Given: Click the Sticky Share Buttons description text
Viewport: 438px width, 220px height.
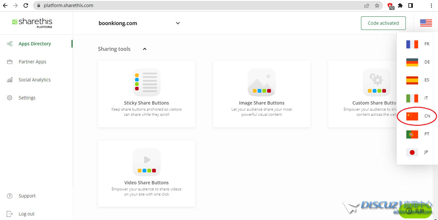Looking at the screenshot, I should click(147, 112).
